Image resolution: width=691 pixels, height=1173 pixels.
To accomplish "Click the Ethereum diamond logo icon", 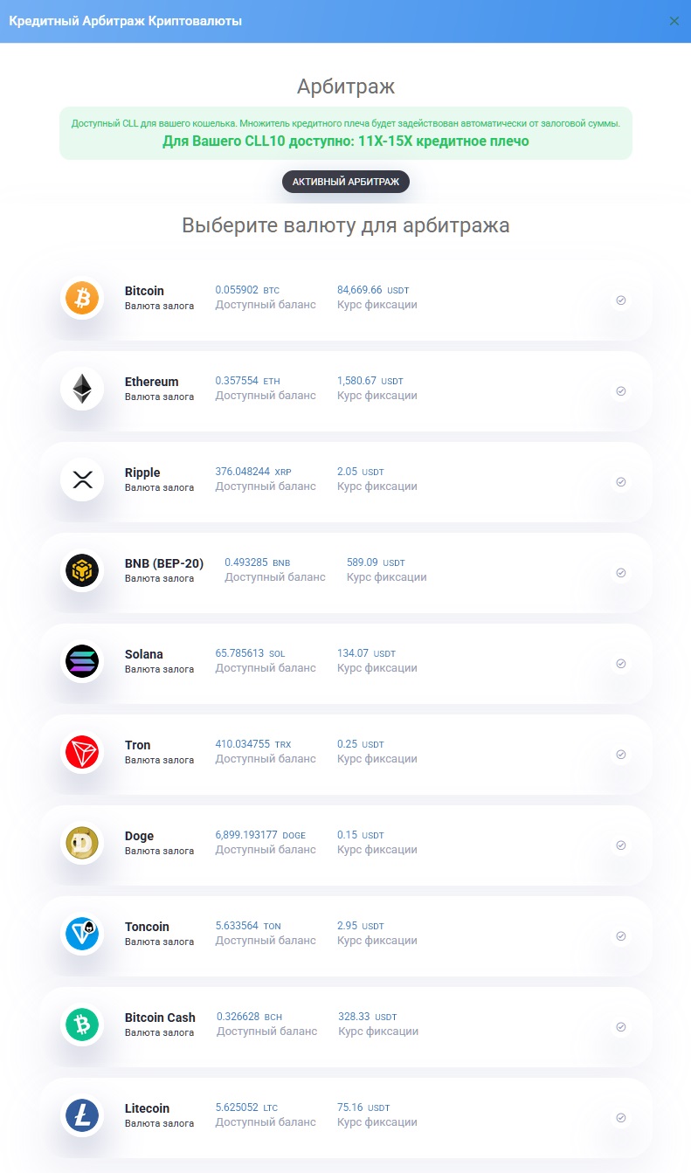I will pos(82,390).
